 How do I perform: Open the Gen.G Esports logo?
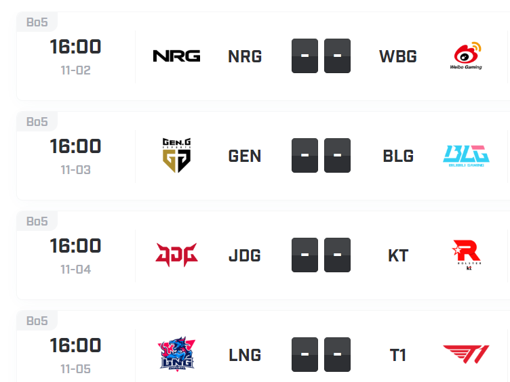click(176, 156)
